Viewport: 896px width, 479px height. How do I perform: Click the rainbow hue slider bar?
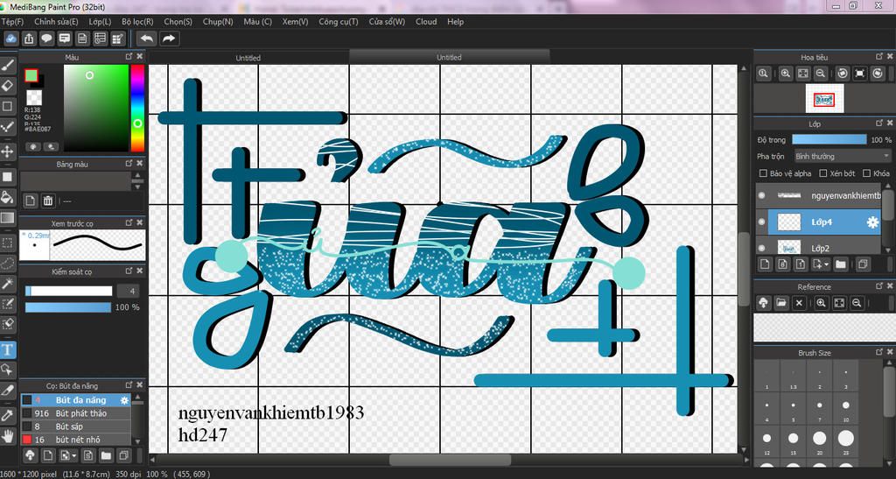coord(137,108)
